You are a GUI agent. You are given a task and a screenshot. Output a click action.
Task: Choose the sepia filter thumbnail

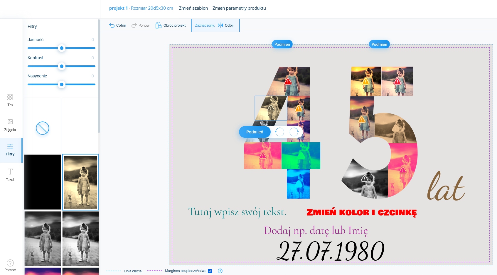pos(80,182)
